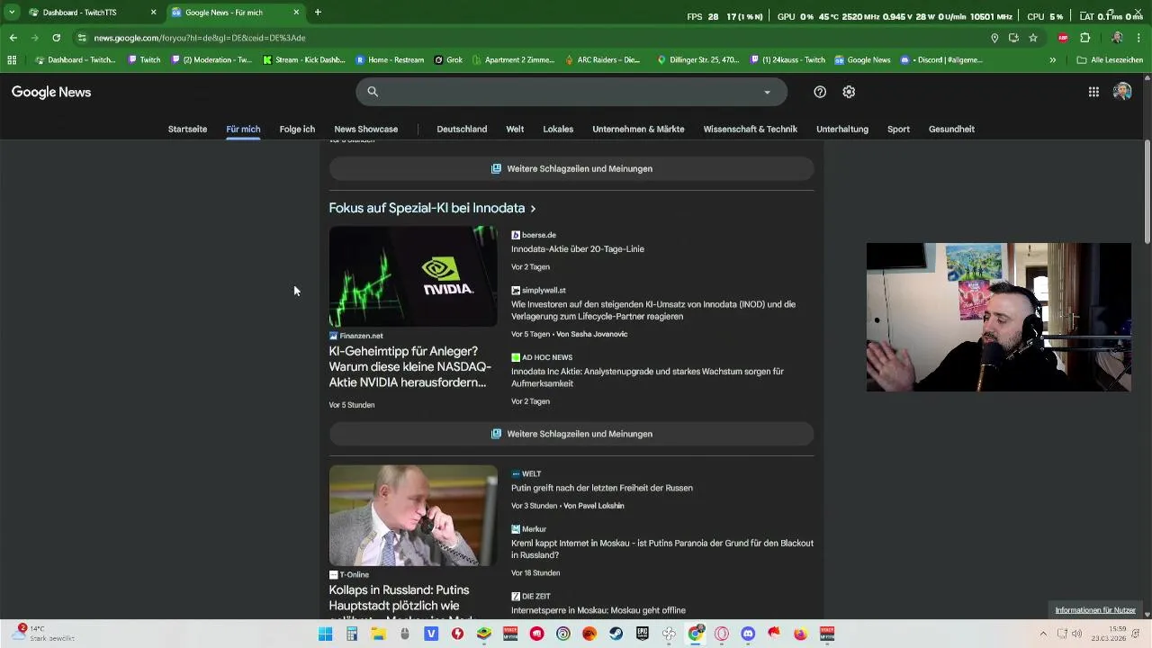
Task: Open Innodata Inc Aktie: Analystenupgrade article
Action: [647, 377]
